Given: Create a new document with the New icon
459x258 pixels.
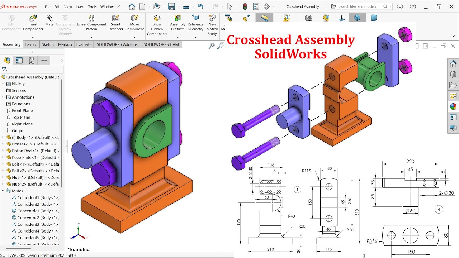Looking at the screenshot, I should click(142, 6).
